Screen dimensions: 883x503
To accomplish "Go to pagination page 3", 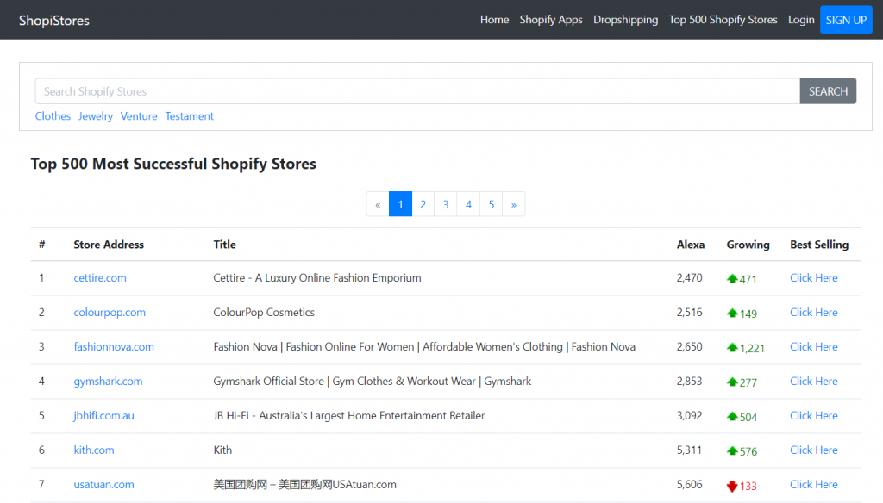I will click(445, 204).
